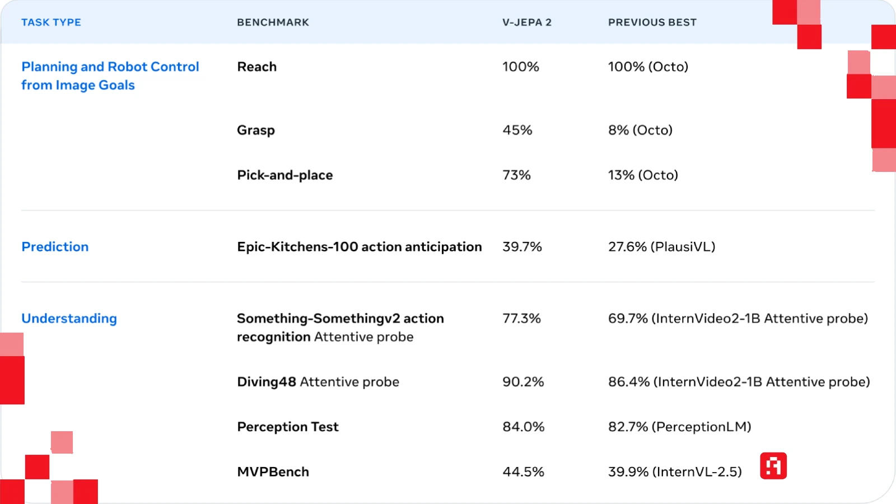The height and width of the screenshot is (504, 896).
Task: Click the Diving48 Attentive probe benchmark
Action: coord(318,382)
